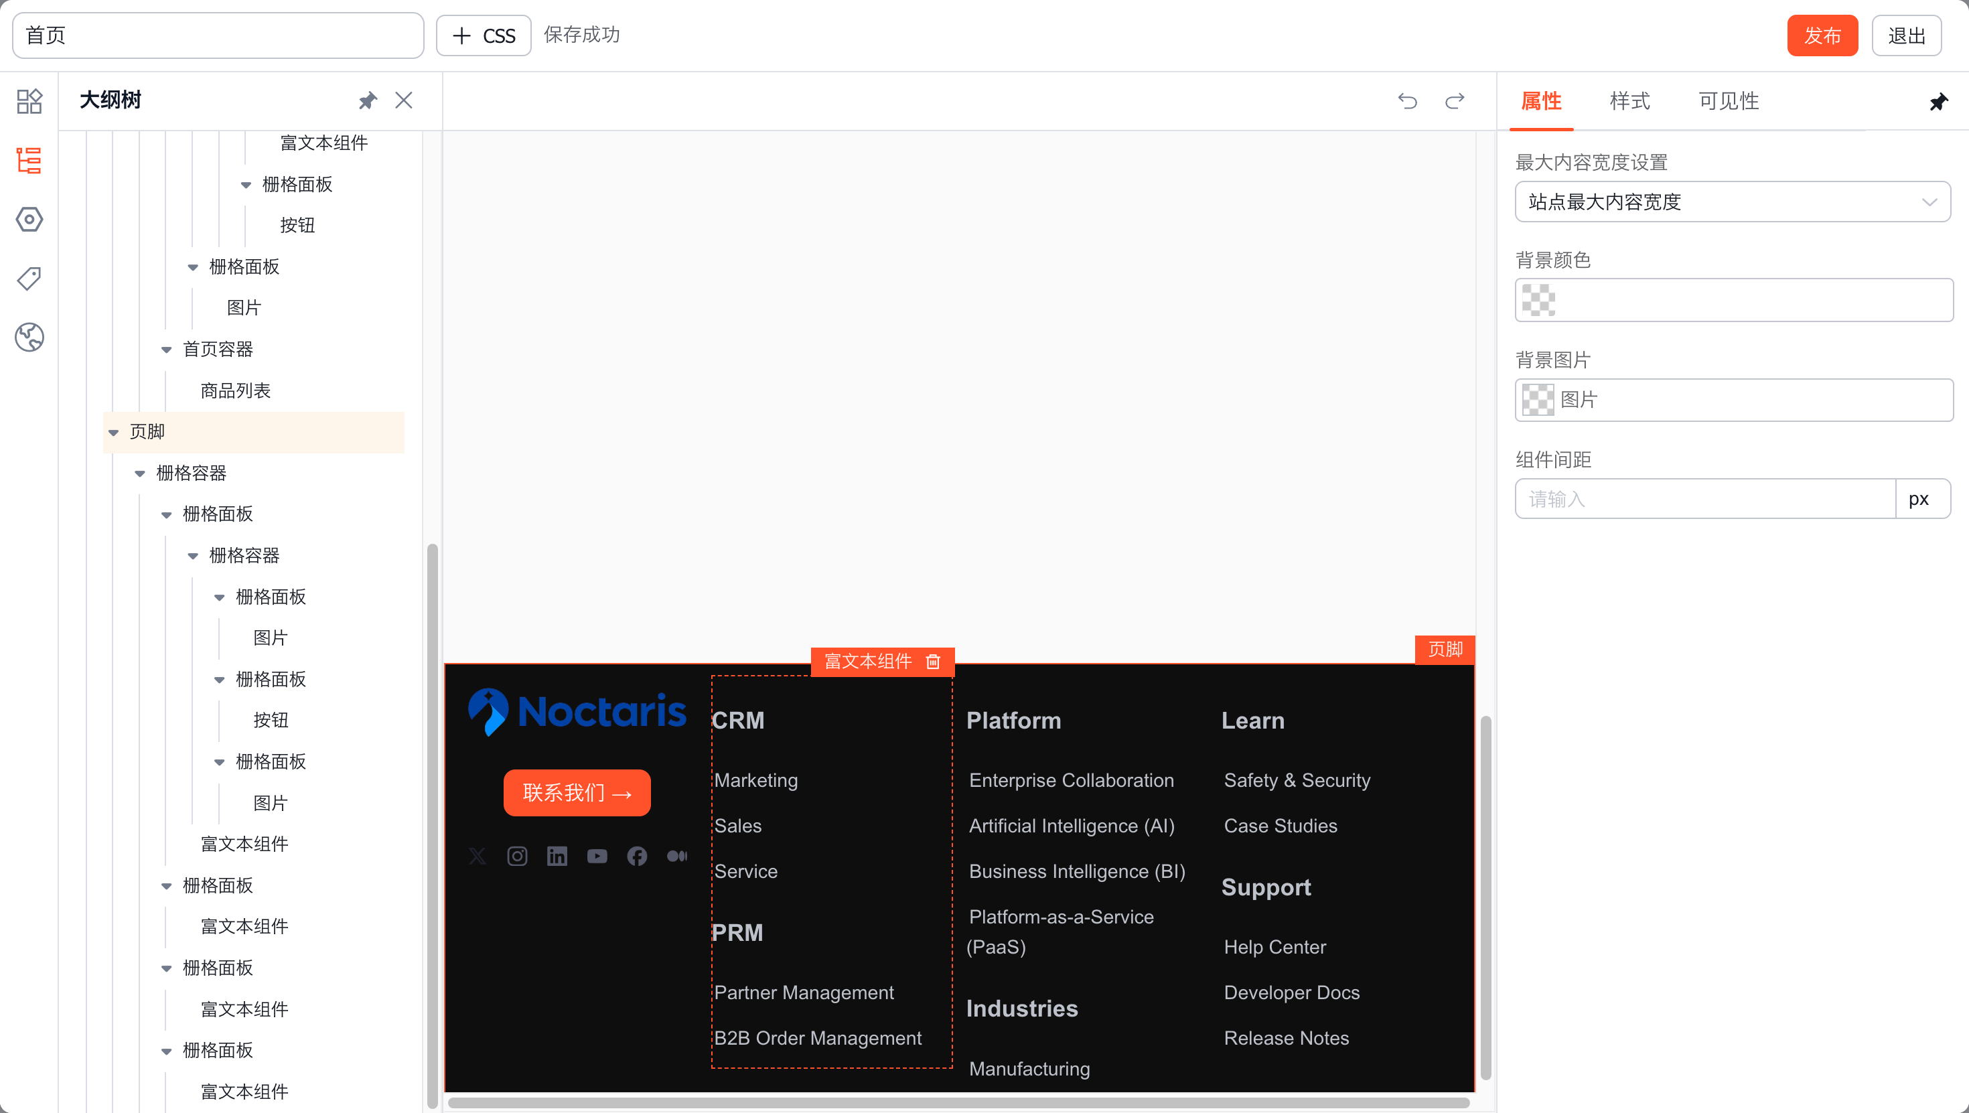The width and height of the screenshot is (1969, 1113).
Task: Open the max content width dropdown
Action: (x=1732, y=202)
